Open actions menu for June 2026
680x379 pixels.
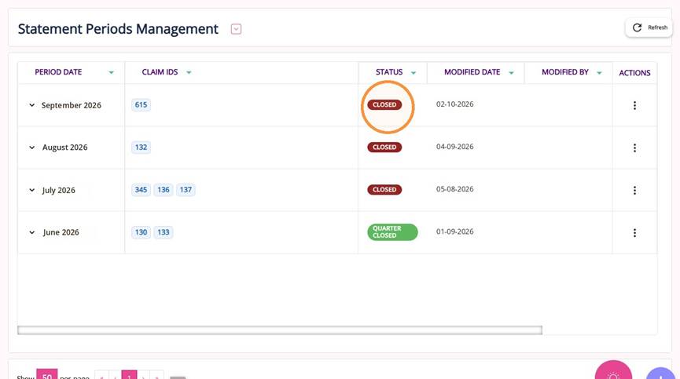click(634, 233)
